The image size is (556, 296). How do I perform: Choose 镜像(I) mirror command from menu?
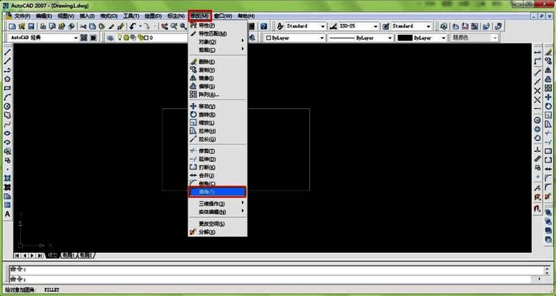pyautogui.click(x=207, y=78)
